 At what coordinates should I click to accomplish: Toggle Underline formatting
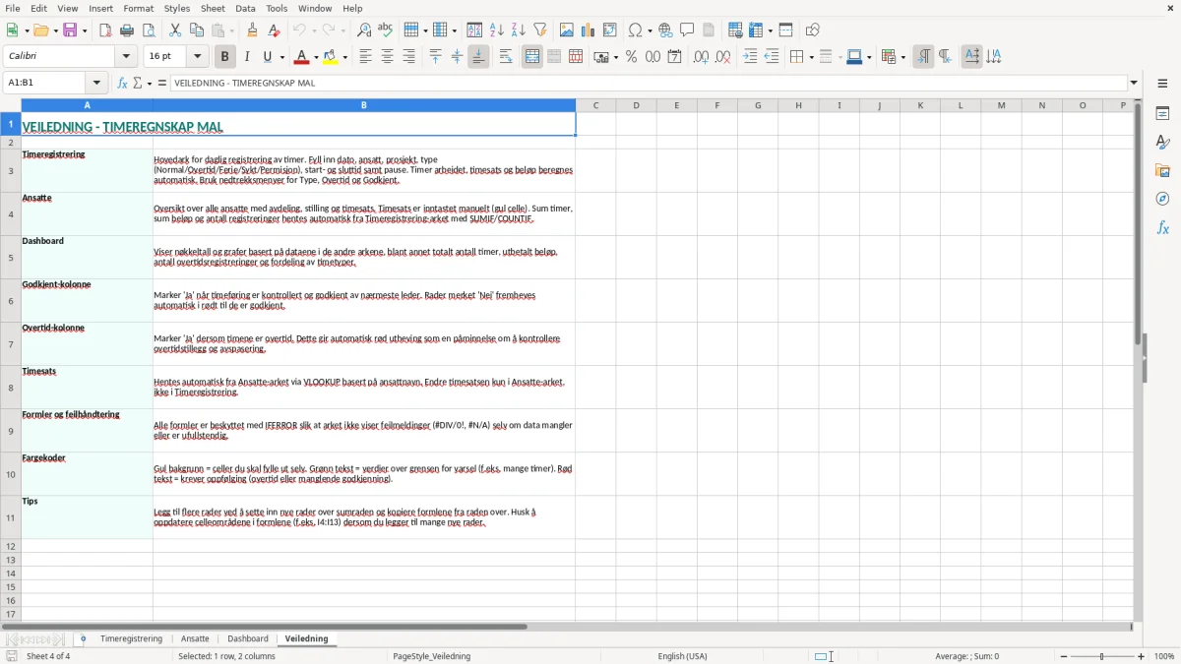268,57
